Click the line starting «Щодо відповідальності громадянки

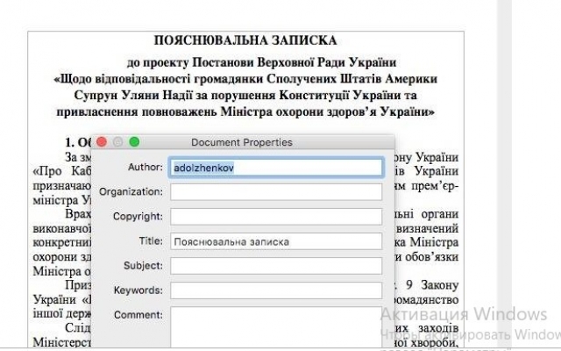click(x=245, y=79)
